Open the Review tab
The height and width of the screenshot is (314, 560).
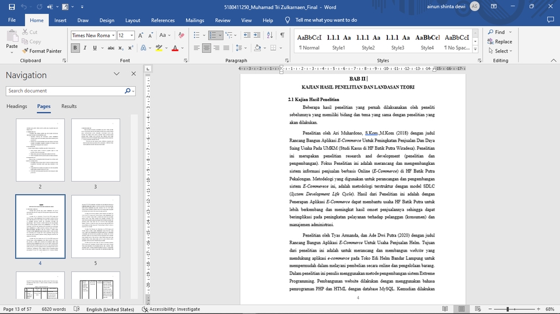click(222, 20)
